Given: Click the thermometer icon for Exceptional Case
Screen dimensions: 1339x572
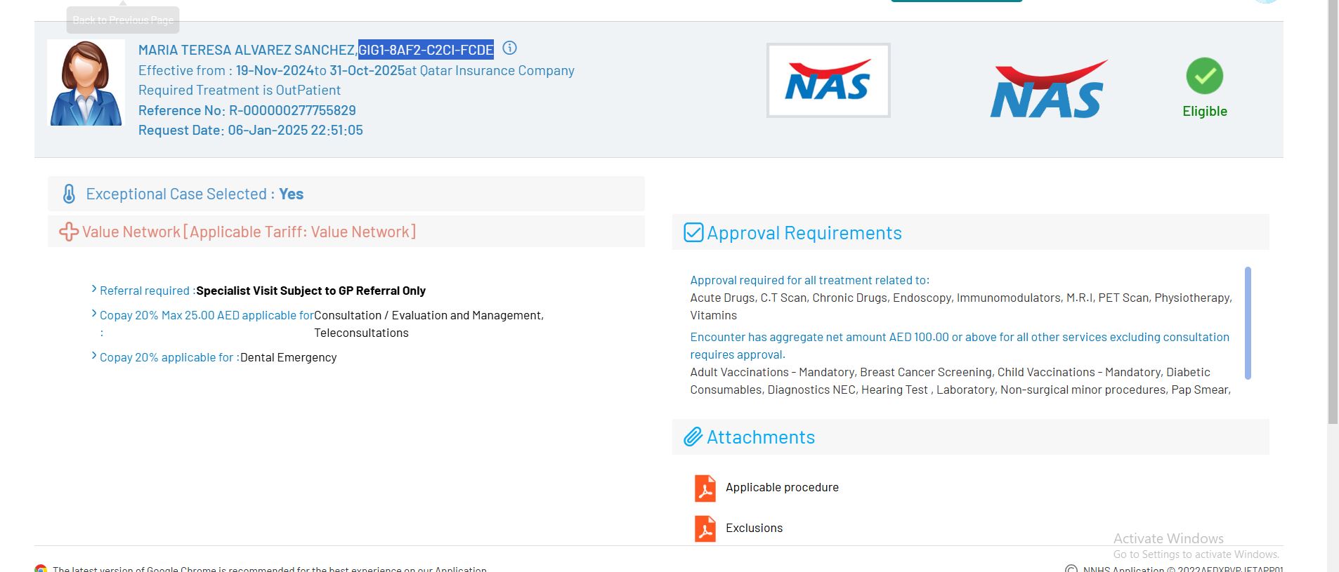Looking at the screenshot, I should (69, 194).
